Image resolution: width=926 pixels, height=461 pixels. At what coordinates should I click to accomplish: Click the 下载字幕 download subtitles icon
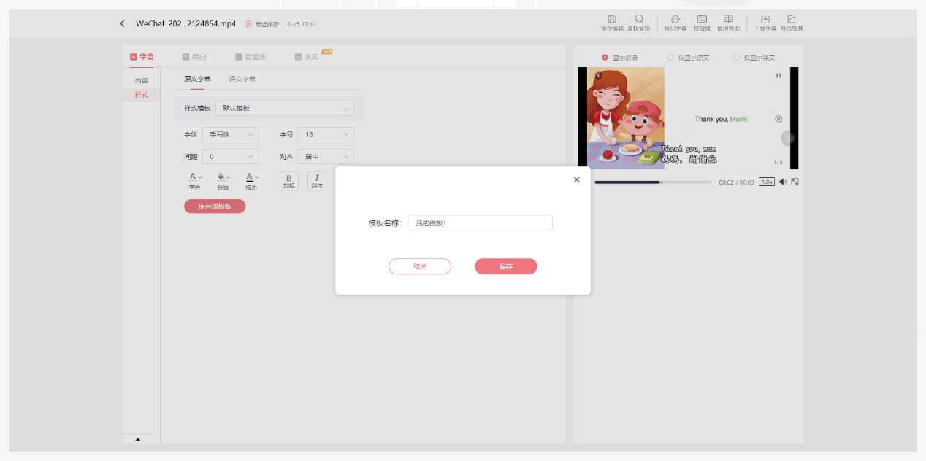click(x=765, y=20)
